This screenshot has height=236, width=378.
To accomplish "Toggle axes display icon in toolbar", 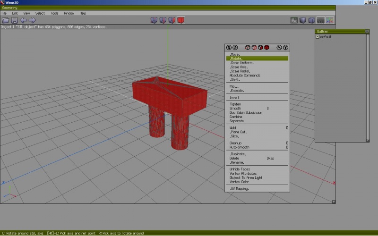I will [x=330, y=20].
